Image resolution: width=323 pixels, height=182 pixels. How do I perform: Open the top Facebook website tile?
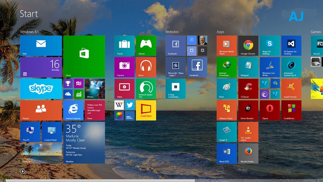click(176, 46)
